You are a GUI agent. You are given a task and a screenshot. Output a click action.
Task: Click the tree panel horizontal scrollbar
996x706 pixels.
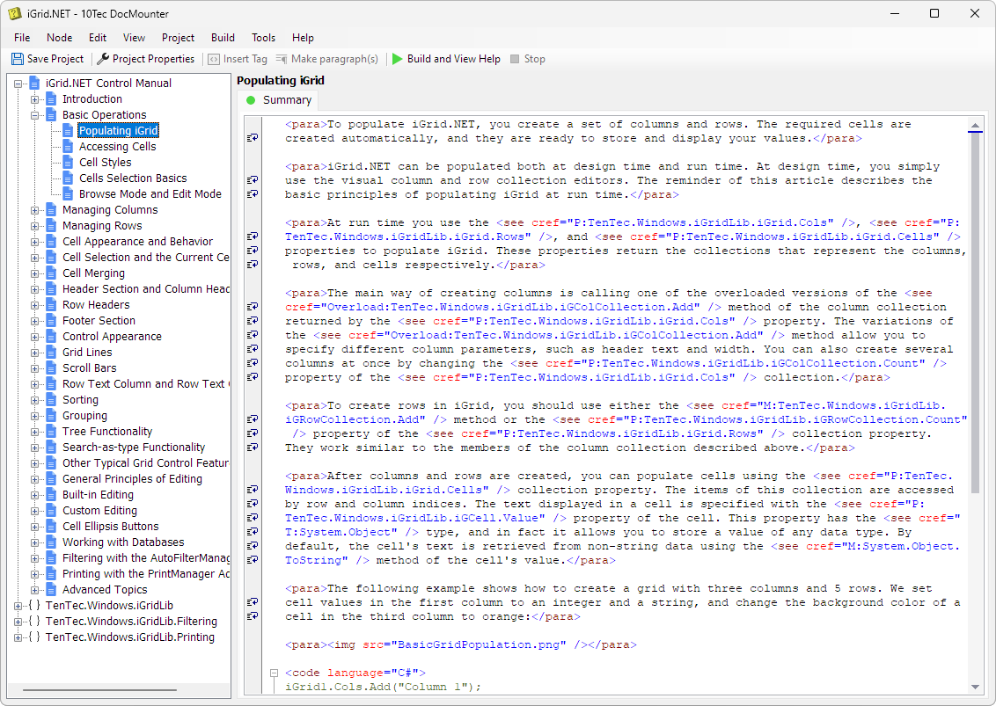tap(99, 689)
